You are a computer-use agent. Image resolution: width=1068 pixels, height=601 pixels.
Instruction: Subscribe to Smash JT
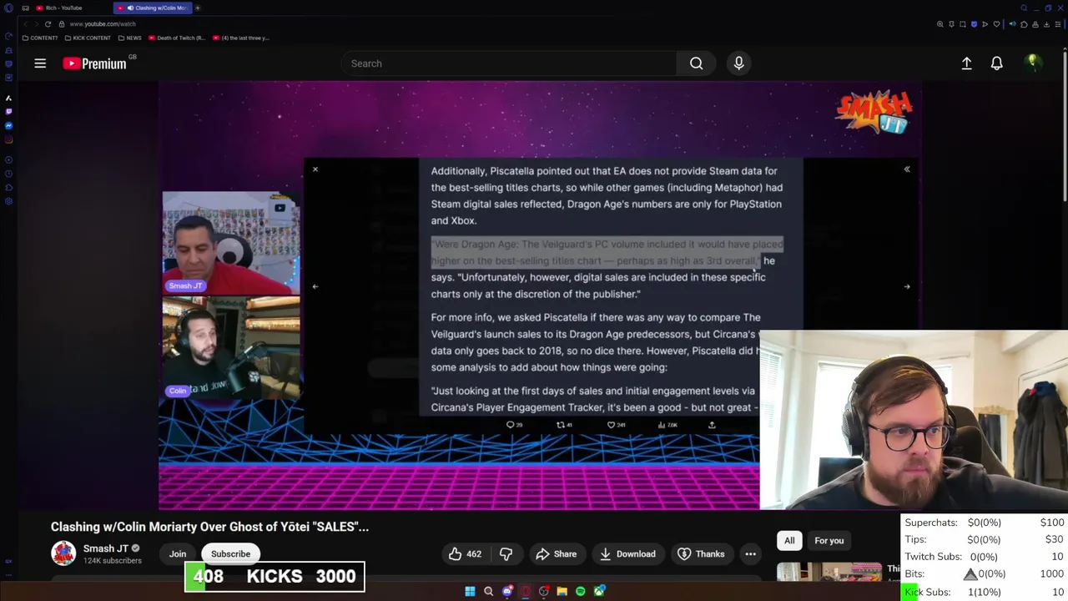pos(230,554)
